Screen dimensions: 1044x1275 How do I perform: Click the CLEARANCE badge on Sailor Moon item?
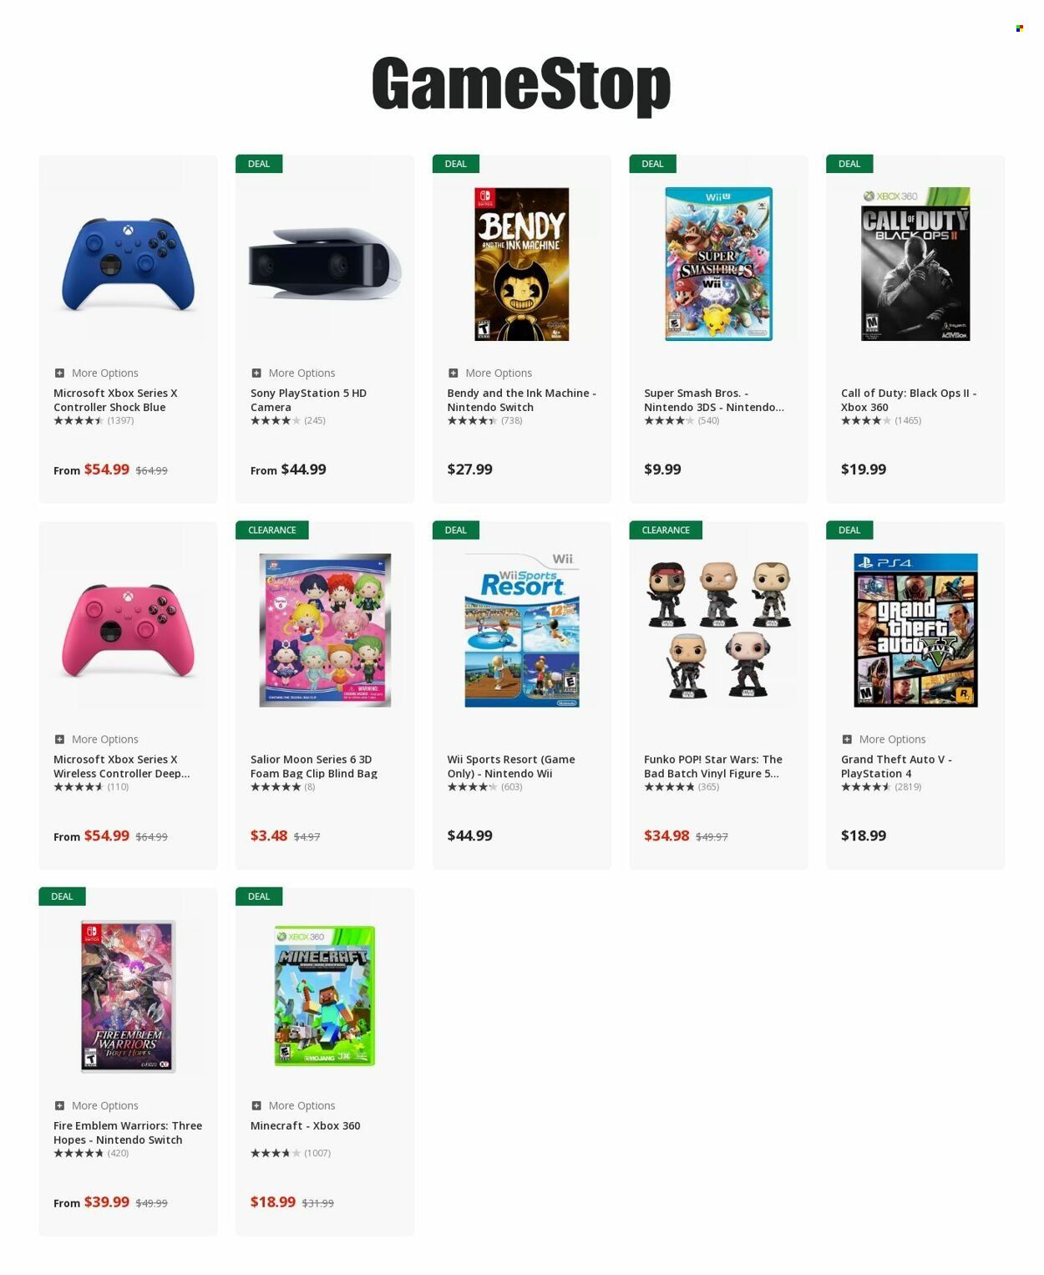click(x=272, y=530)
